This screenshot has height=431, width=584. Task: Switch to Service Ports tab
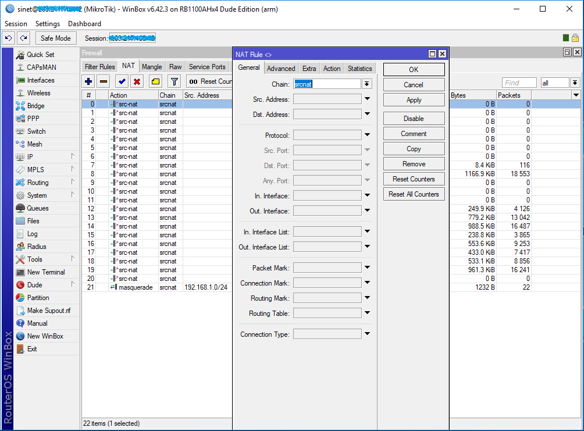(x=207, y=67)
